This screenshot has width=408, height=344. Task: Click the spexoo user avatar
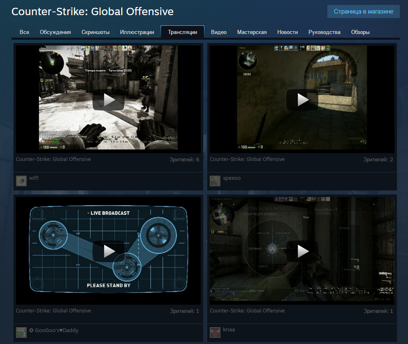pyautogui.click(x=215, y=181)
